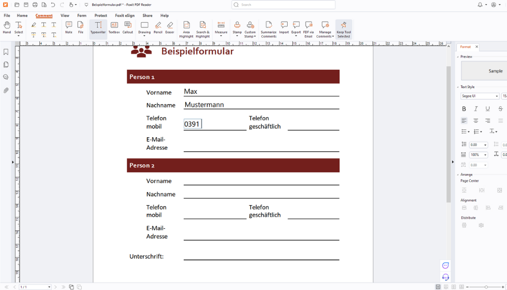Attach a File annotation
Image resolution: width=507 pixels, height=290 pixels.
(x=81, y=27)
